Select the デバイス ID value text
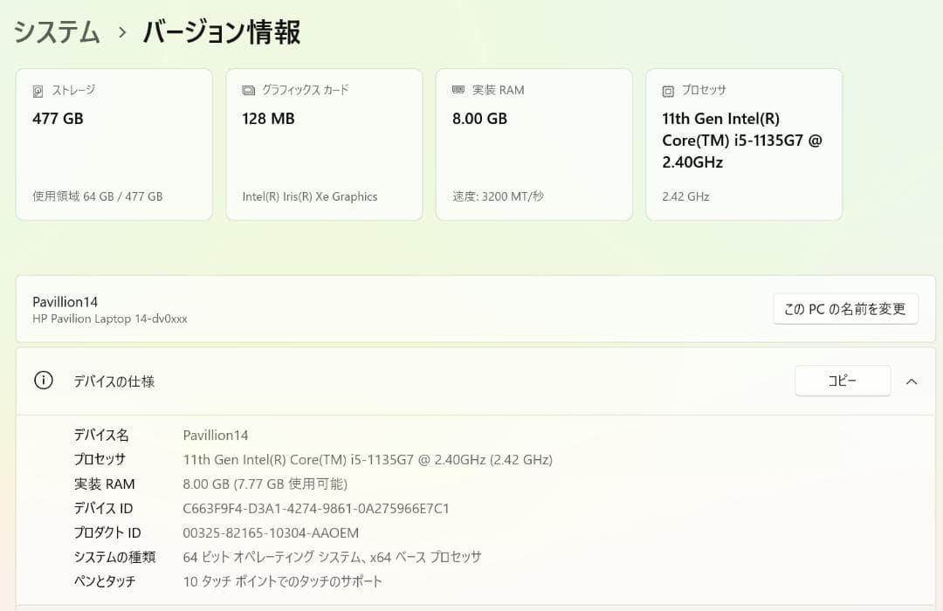Viewport: 943px width, 611px height. pos(315,508)
